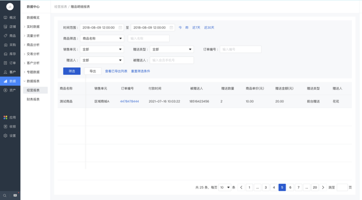Click the blue 筛选 filter button
Image resolution: width=362 pixels, height=200 pixels.
72,71
